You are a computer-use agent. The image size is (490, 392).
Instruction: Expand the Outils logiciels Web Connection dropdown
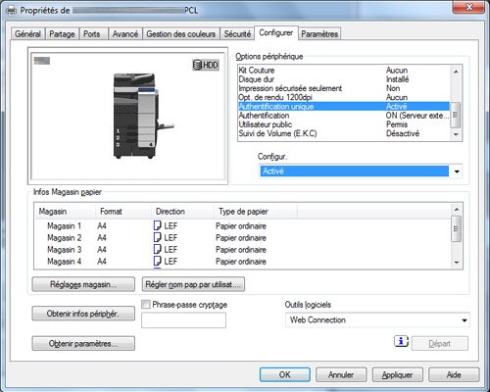pyautogui.click(x=377, y=319)
